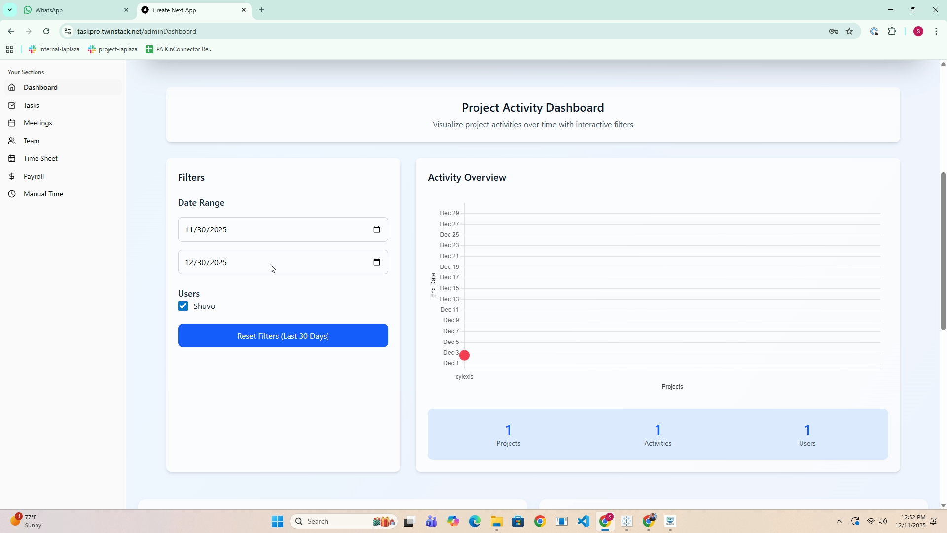The image size is (947, 533).
Task: Open end date calendar picker
Action: [x=377, y=262]
